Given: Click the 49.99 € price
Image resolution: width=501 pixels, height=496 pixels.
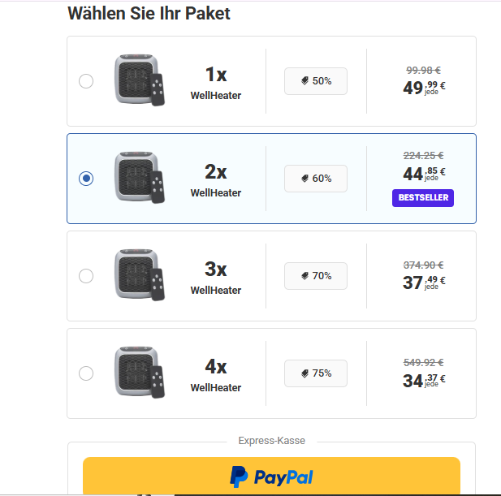Looking at the screenshot, I should [424, 87].
